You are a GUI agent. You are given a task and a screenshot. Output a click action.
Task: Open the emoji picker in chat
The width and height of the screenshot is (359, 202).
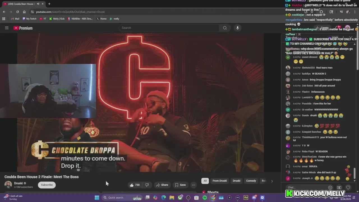330,187
